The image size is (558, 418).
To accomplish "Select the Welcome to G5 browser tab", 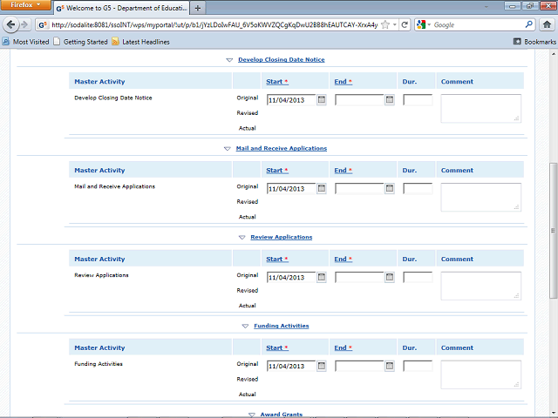I will click(x=121, y=8).
